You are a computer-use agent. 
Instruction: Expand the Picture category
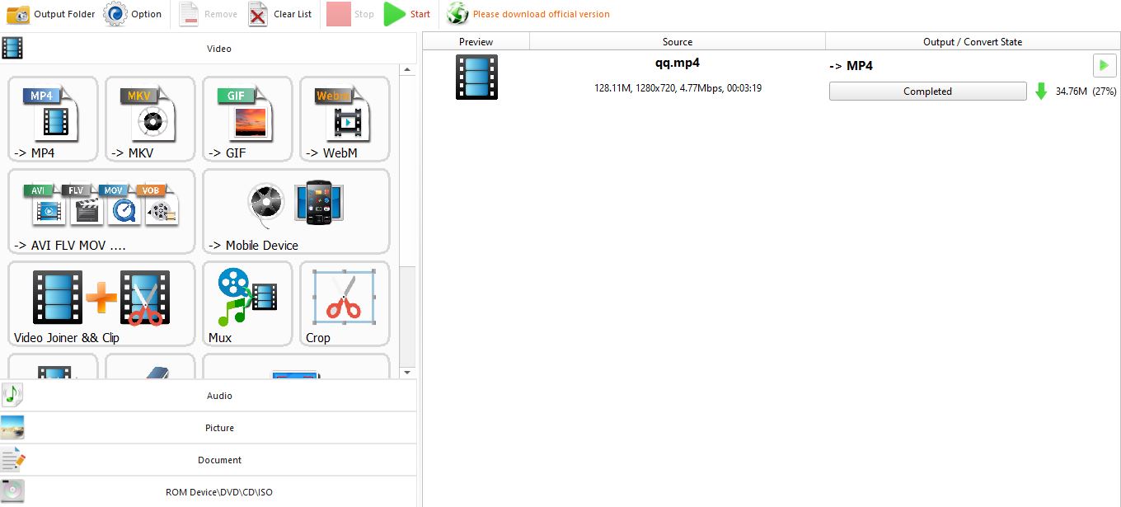(218, 427)
